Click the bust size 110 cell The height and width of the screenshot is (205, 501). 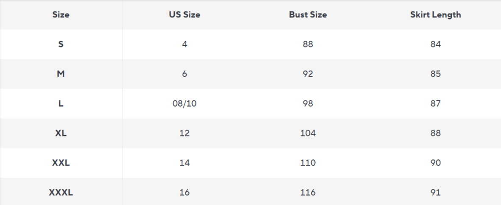click(x=308, y=163)
